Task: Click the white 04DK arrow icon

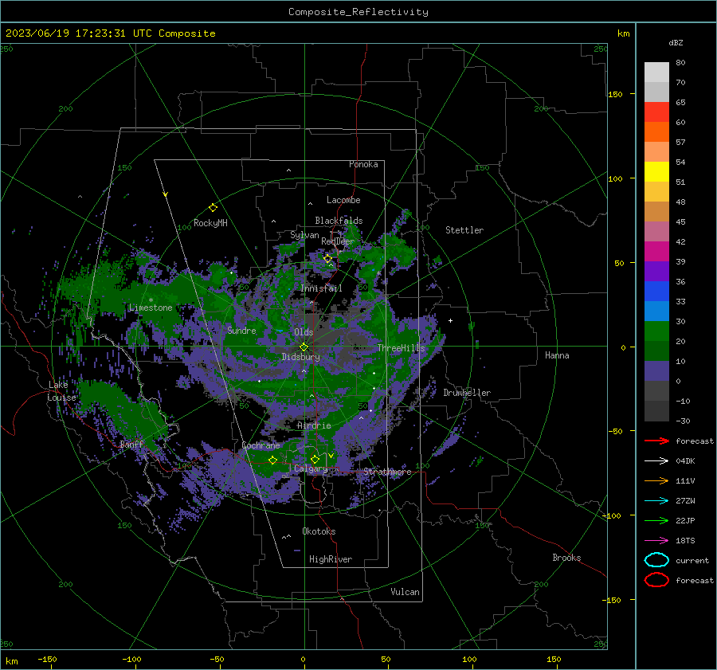Action: point(656,461)
